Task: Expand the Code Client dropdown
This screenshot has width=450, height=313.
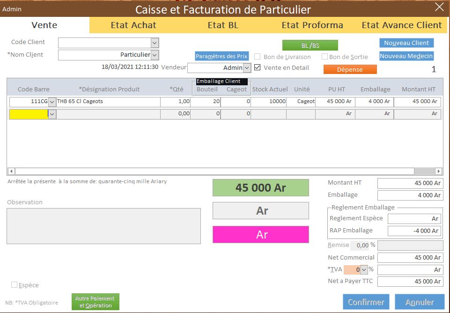Action: [155, 43]
